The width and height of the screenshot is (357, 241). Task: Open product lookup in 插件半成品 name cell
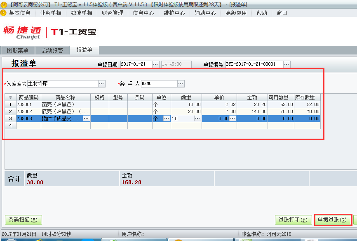point(86,118)
